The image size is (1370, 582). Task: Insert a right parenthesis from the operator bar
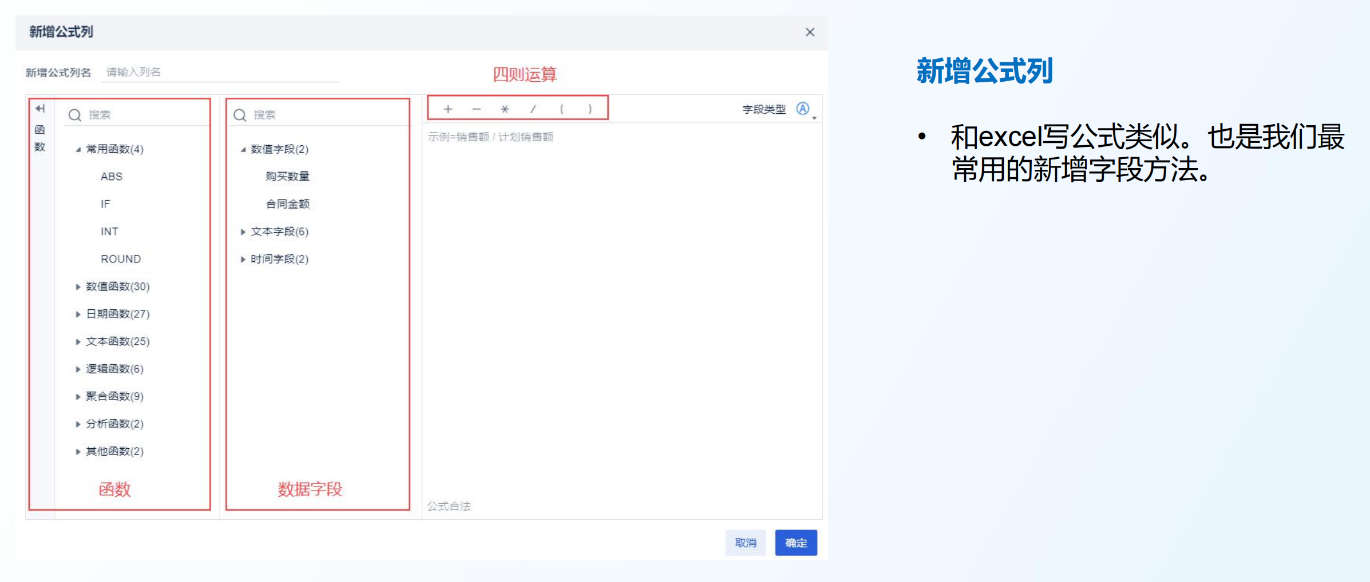tap(589, 109)
